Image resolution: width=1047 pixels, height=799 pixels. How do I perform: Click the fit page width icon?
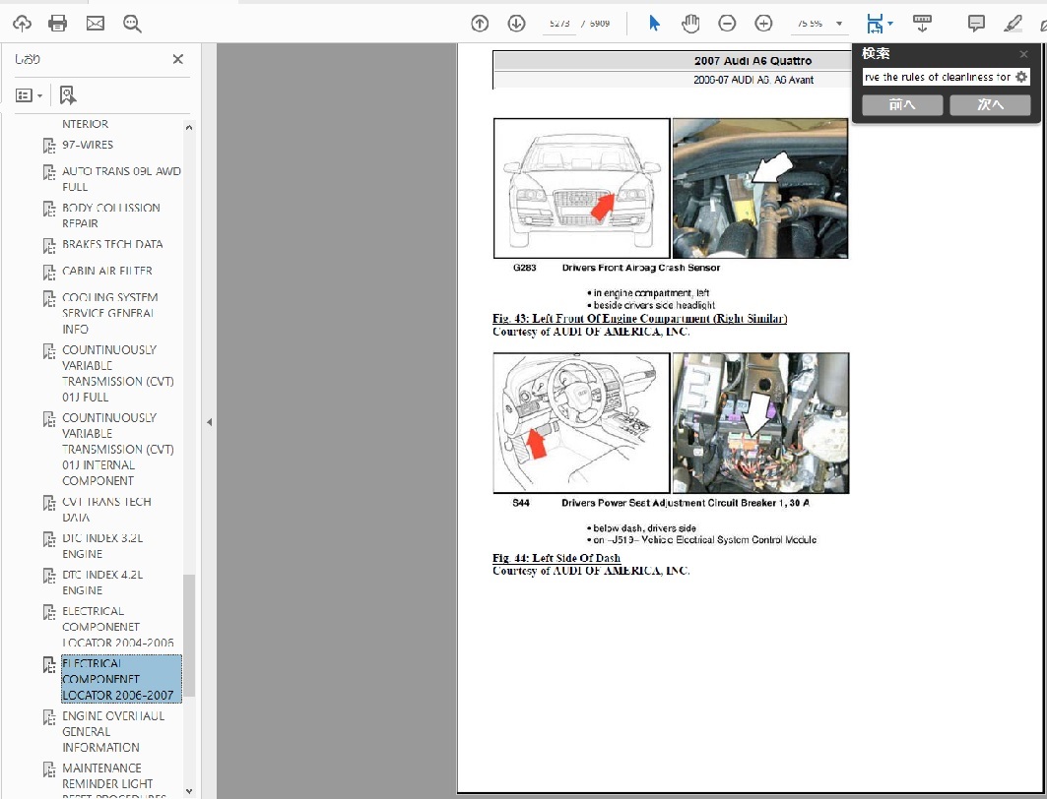875,24
